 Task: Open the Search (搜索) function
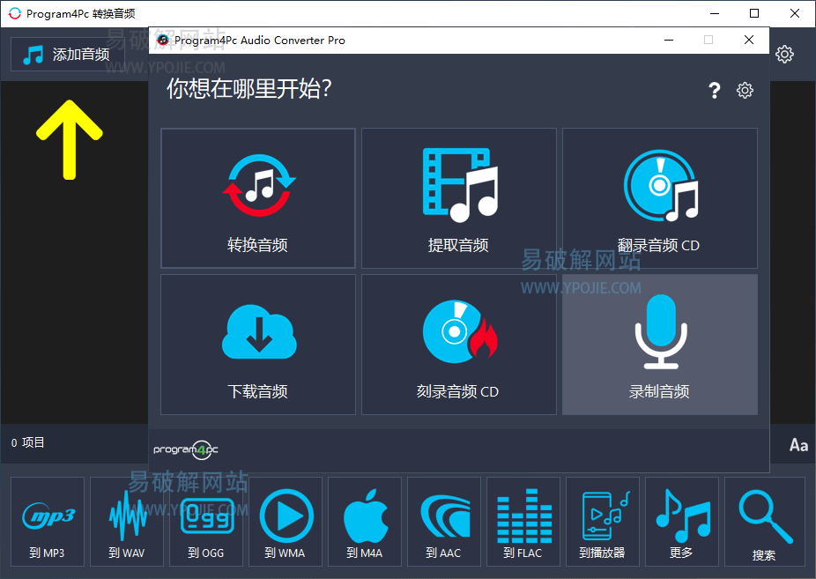[763, 522]
